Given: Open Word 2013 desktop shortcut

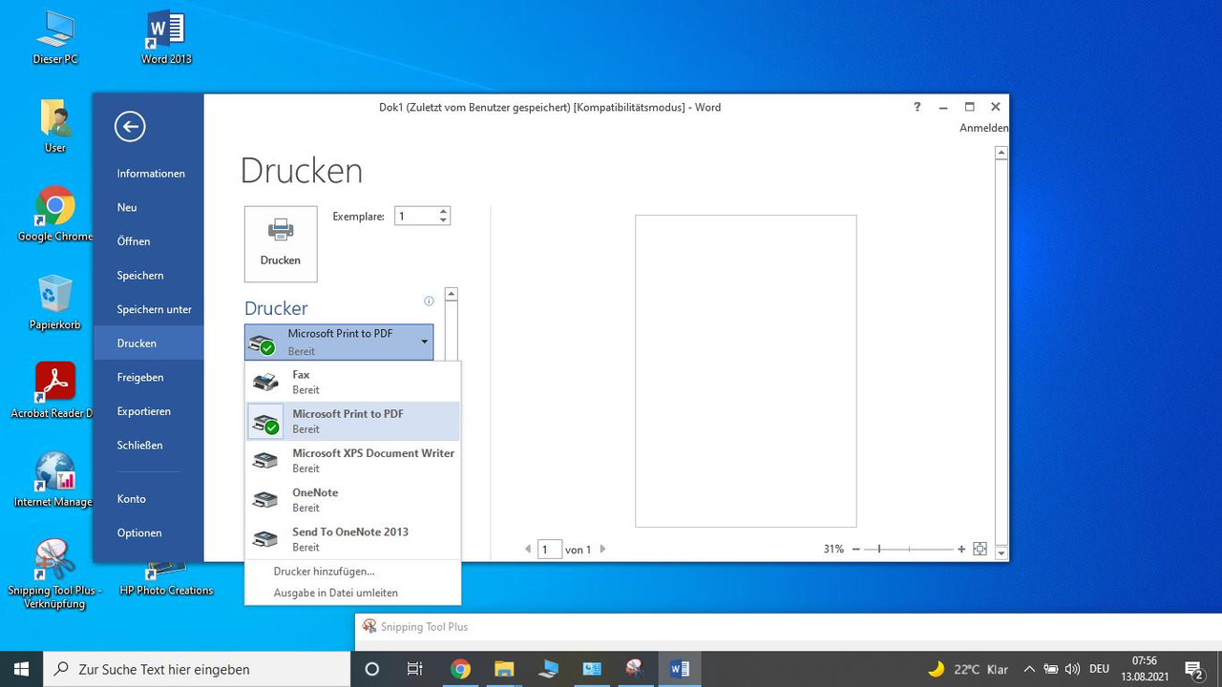Looking at the screenshot, I should pos(166,38).
